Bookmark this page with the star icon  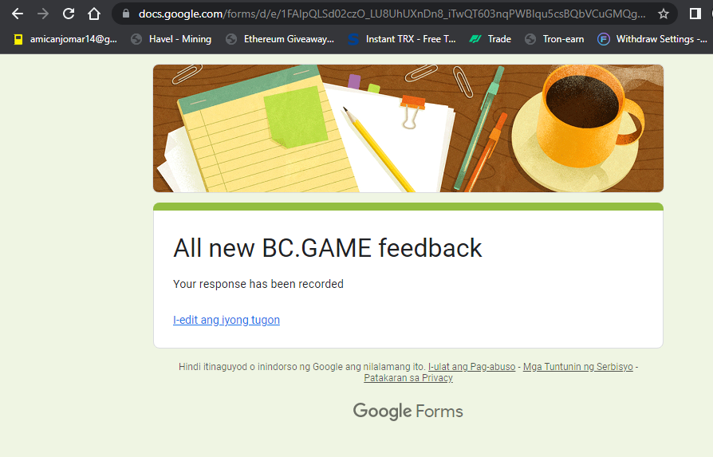[663, 14]
